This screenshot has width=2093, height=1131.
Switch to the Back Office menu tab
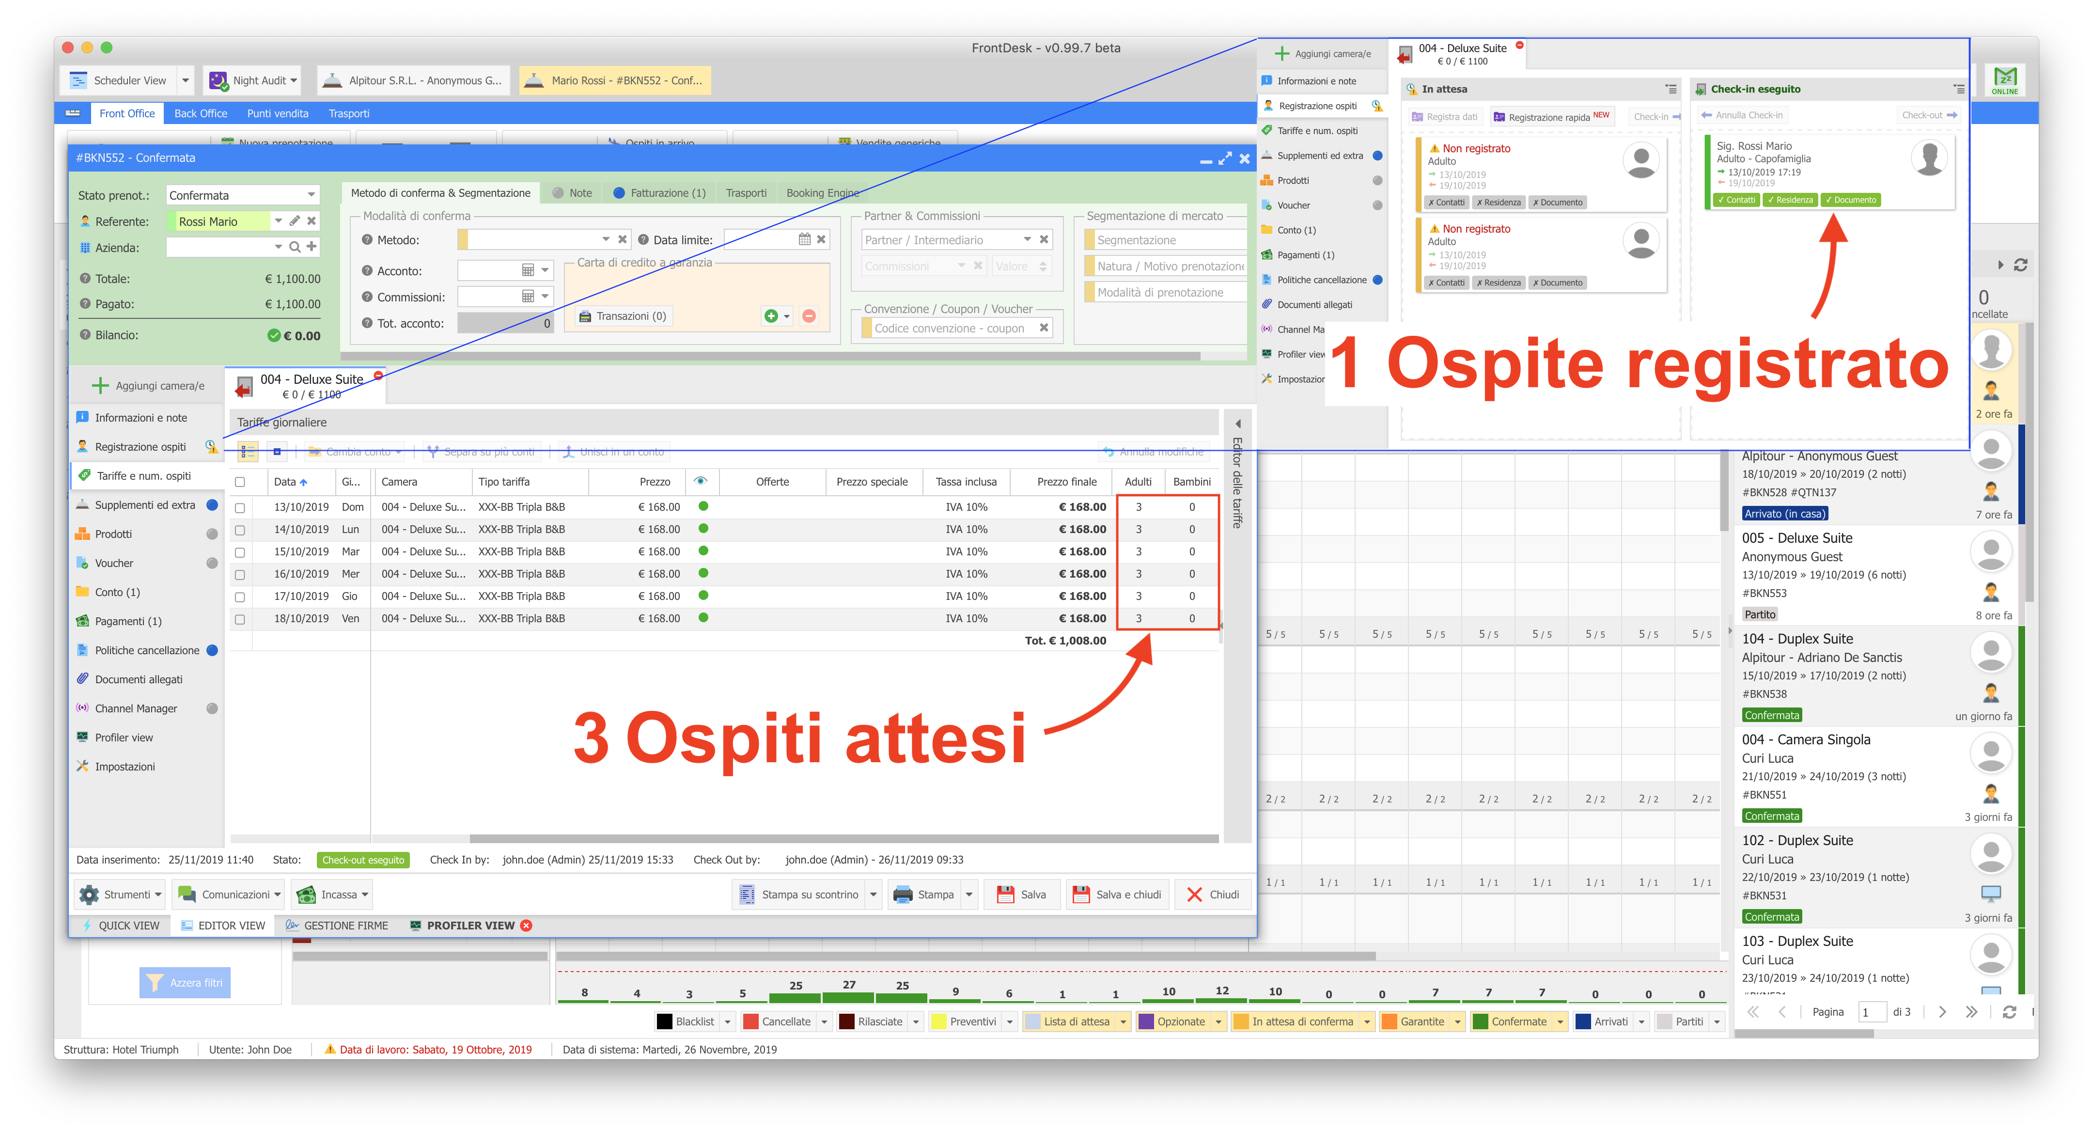point(201,114)
